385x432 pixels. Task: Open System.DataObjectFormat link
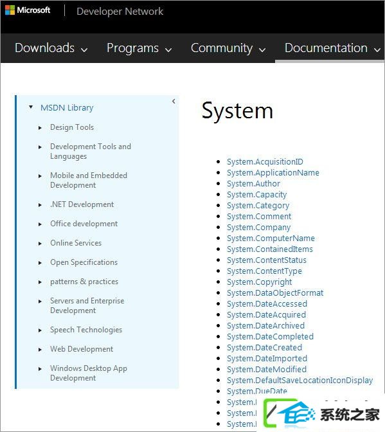click(275, 293)
